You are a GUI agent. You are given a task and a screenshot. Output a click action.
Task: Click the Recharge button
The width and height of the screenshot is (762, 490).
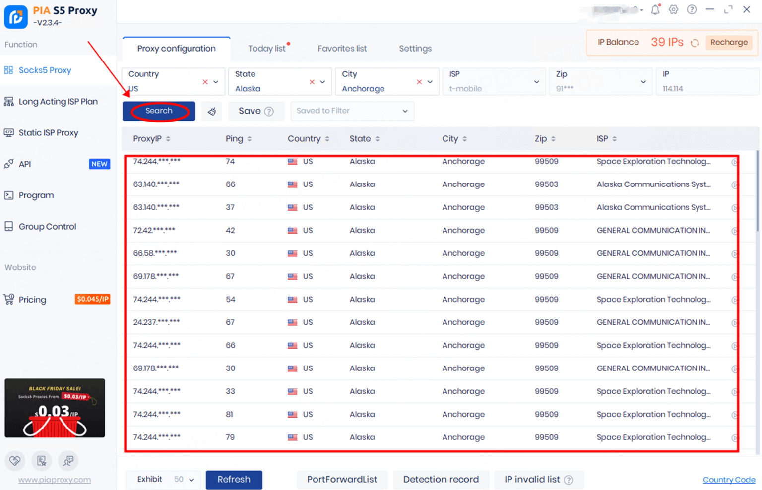[729, 43]
